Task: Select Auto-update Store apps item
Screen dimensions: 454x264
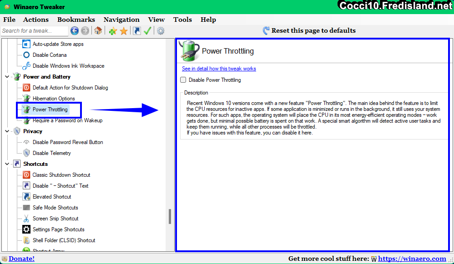Action: coord(58,44)
